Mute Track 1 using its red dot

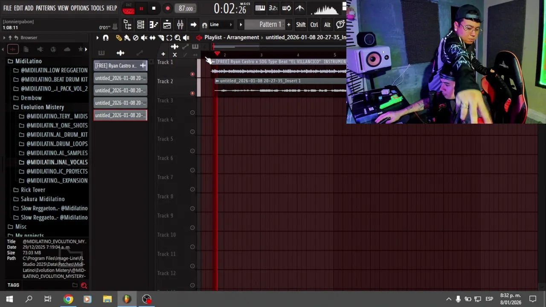point(192,74)
